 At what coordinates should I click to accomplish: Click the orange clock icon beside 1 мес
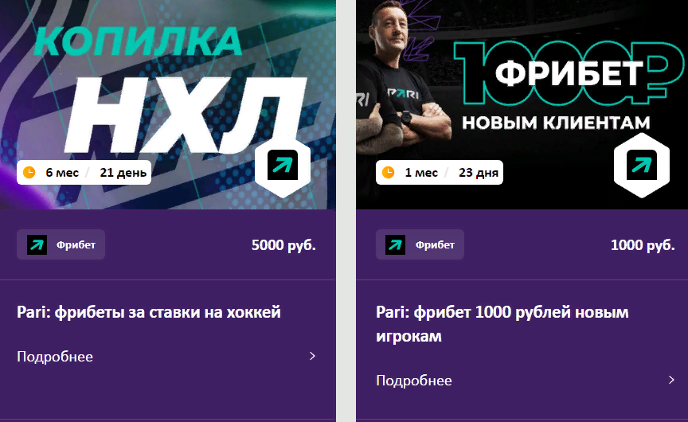389,173
